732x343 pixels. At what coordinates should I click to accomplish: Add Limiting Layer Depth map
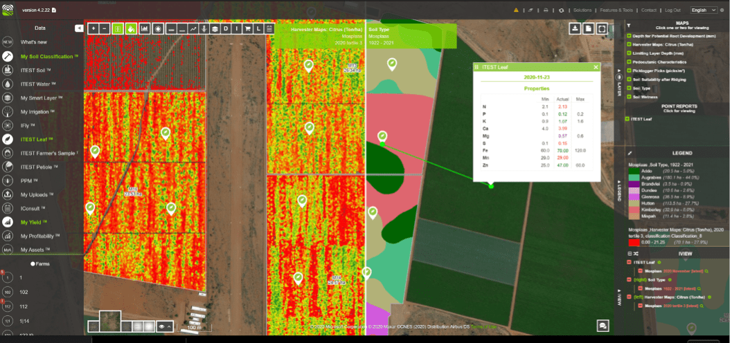[x=630, y=53]
